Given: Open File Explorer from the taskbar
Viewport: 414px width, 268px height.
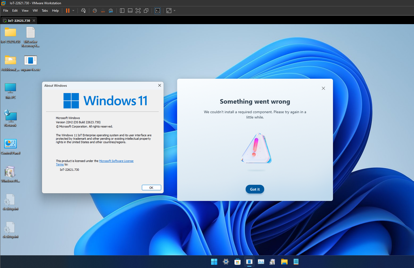Looking at the screenshot, I should [284, 262].
